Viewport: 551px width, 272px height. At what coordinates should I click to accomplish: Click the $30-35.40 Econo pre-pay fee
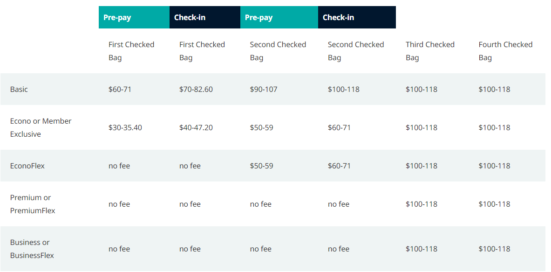point(125,127)
